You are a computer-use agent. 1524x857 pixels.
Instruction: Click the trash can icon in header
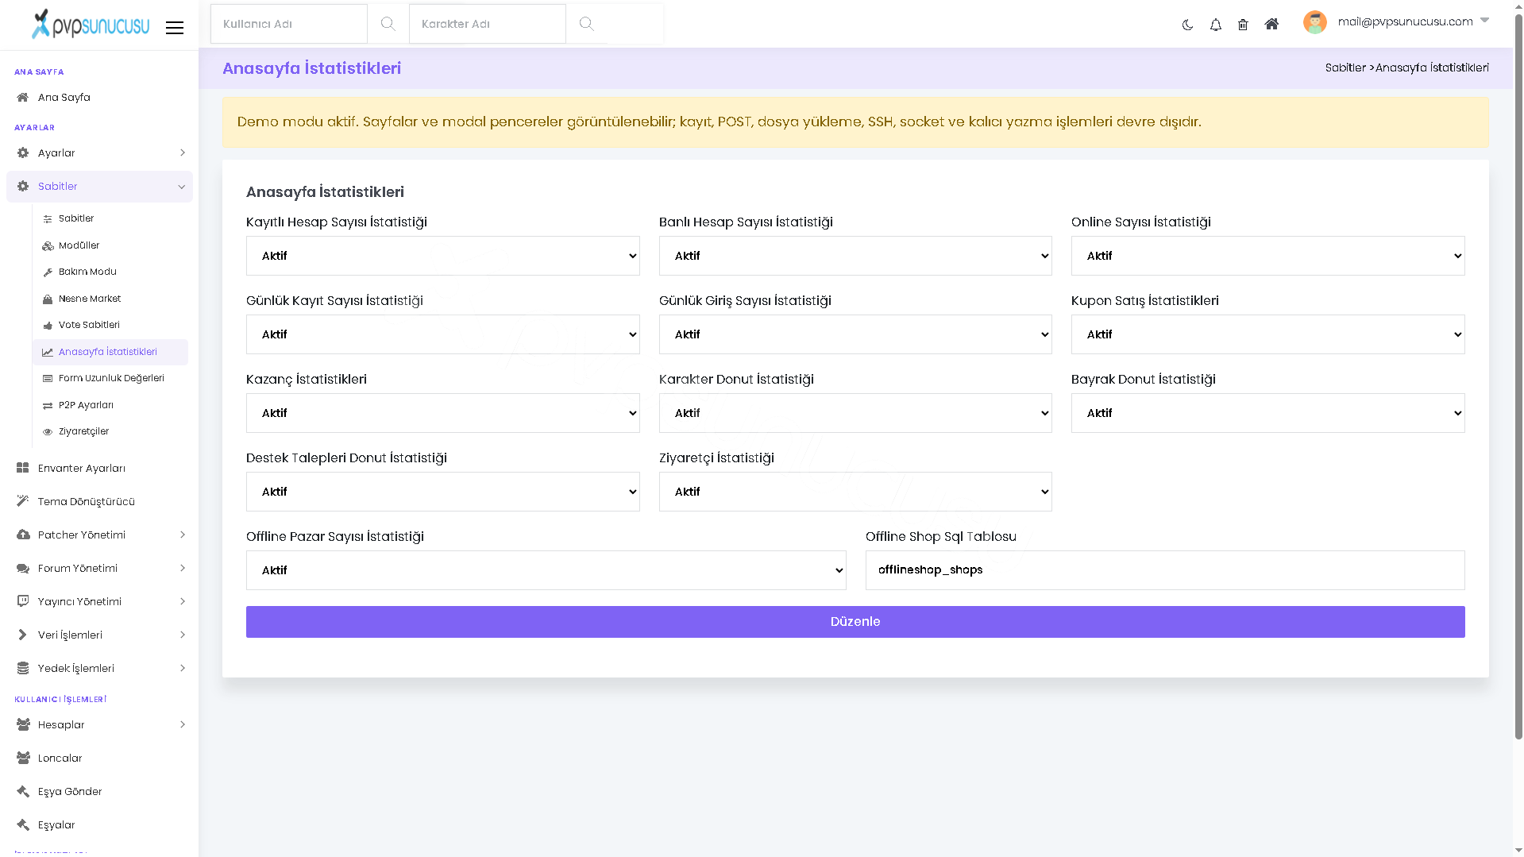point(1243,25)
